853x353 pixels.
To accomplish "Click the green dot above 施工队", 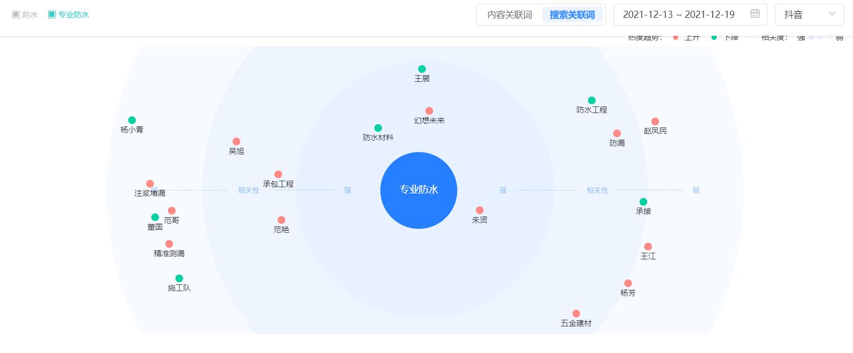I will [179, 279].
